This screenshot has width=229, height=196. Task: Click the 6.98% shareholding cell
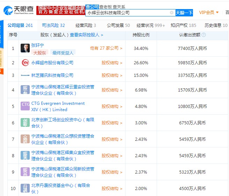coord(141,90)
